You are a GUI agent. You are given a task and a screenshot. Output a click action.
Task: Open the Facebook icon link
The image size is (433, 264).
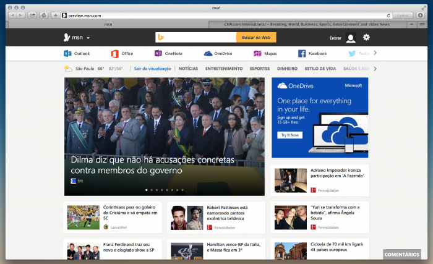(x=302, y=54)
